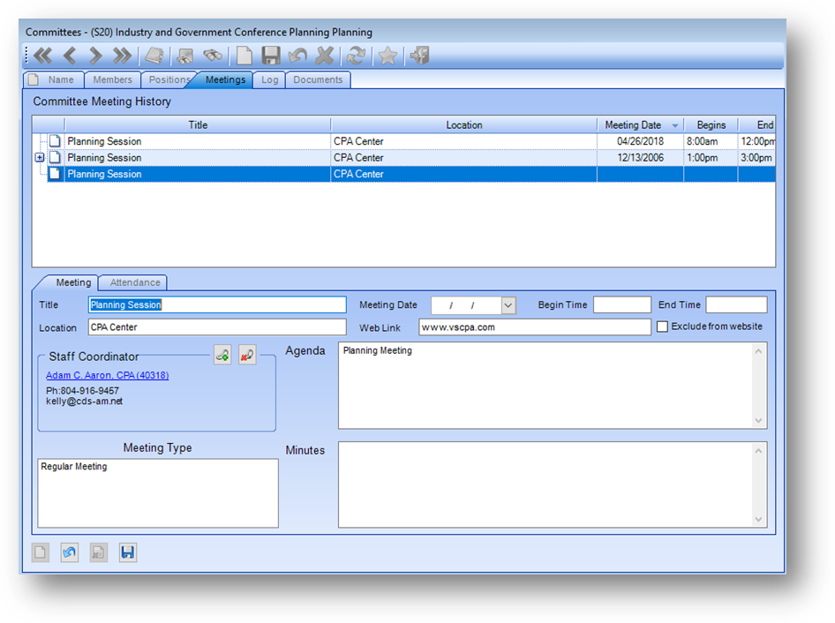The image size is (835, 623).
Task: Open the address book toolbar icon
Action: click(x=154, y=56)
